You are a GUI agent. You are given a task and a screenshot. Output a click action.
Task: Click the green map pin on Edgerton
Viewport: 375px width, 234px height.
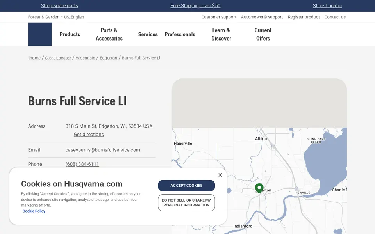tap(259, 188)
